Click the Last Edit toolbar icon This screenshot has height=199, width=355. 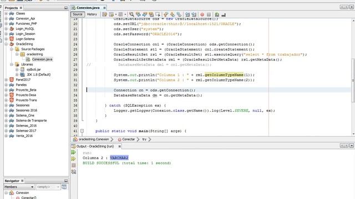(x=104, y=14)
